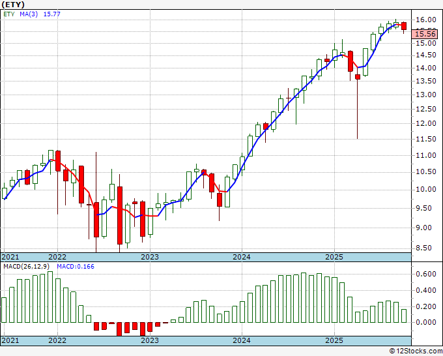443x356 pixels.
Task: Click the last green MACD histogram bar
Action: tap(404, 316)
